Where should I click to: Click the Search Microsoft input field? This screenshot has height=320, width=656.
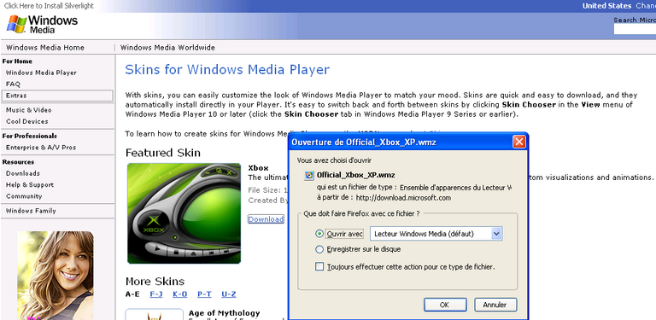(635, 29)
